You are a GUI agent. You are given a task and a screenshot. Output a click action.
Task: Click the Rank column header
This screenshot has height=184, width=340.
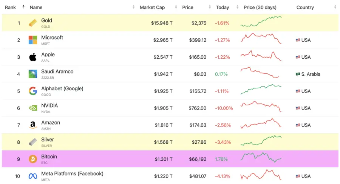point(11,8)
